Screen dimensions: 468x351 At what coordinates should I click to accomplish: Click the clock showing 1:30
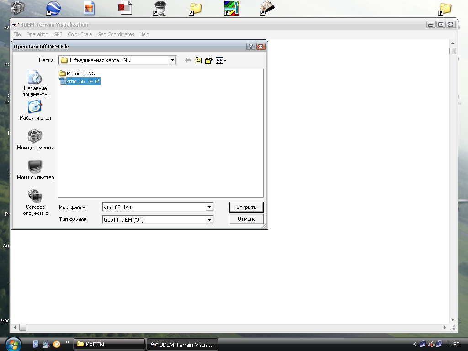pos(454,345)
